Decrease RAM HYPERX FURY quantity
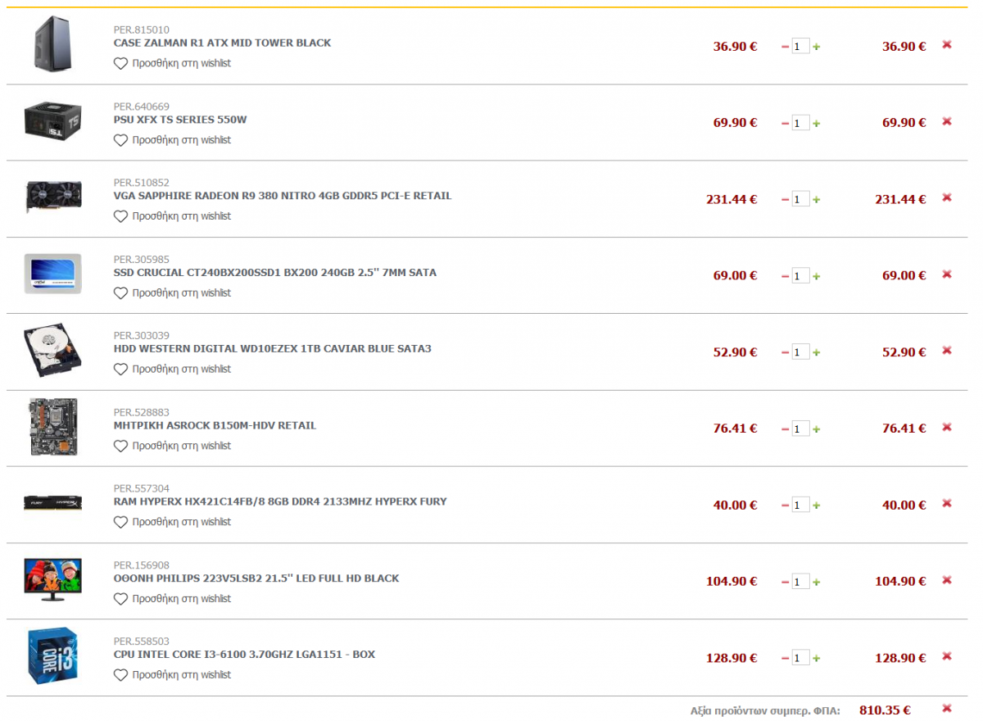Screen dimensions: 983x721 [x=785, y=506]
